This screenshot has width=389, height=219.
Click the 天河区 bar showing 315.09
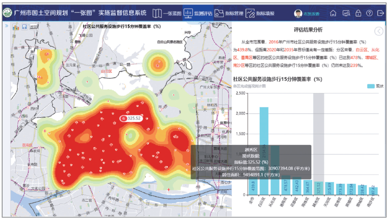[x=330, y=188]
